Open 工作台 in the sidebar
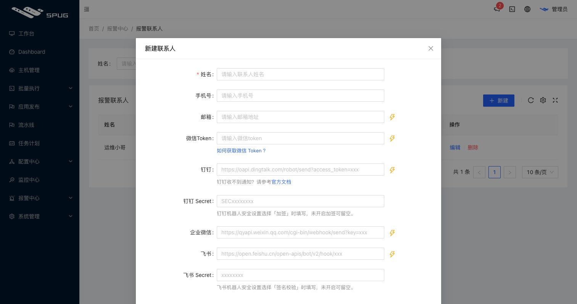577x304 pixels. (x=40, y=34)
